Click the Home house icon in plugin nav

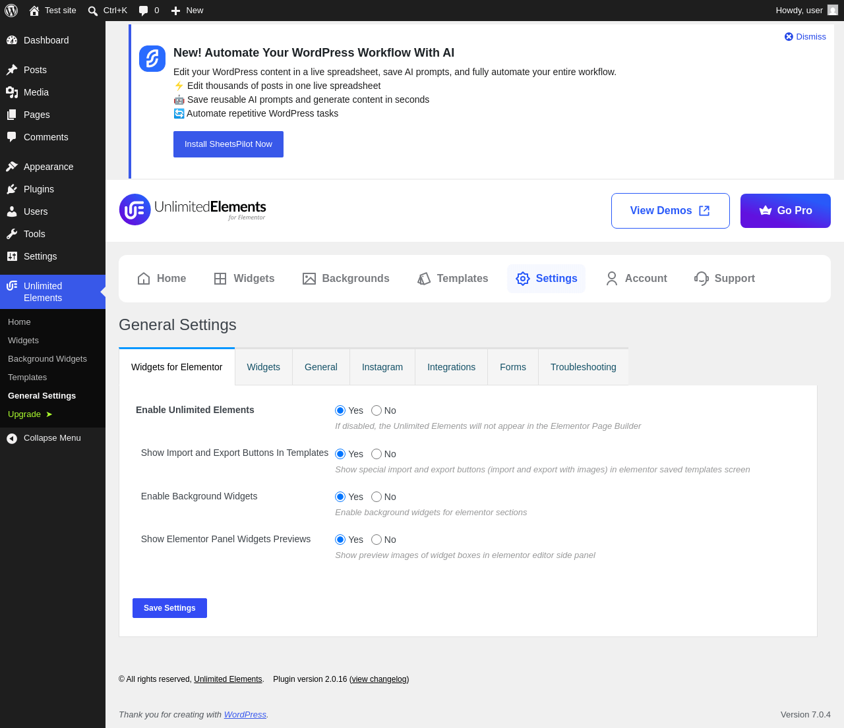tap(144, 279)
